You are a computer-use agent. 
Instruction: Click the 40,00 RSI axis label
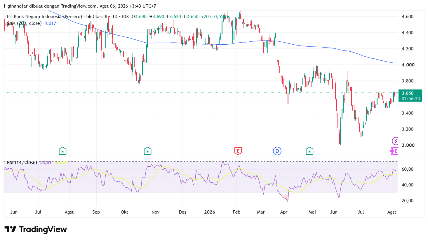(x=407, y=185)
